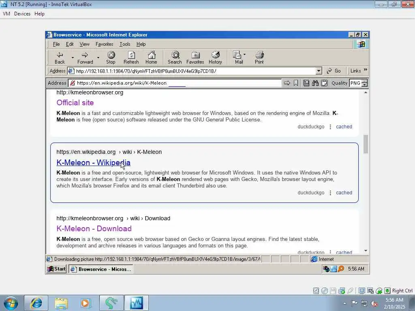Click Browservice go arrow icon
This screenshot has width=415, height=311.
[x=287, y=83]
